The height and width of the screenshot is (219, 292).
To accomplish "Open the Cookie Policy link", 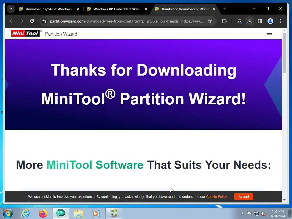I will (216, 197).
